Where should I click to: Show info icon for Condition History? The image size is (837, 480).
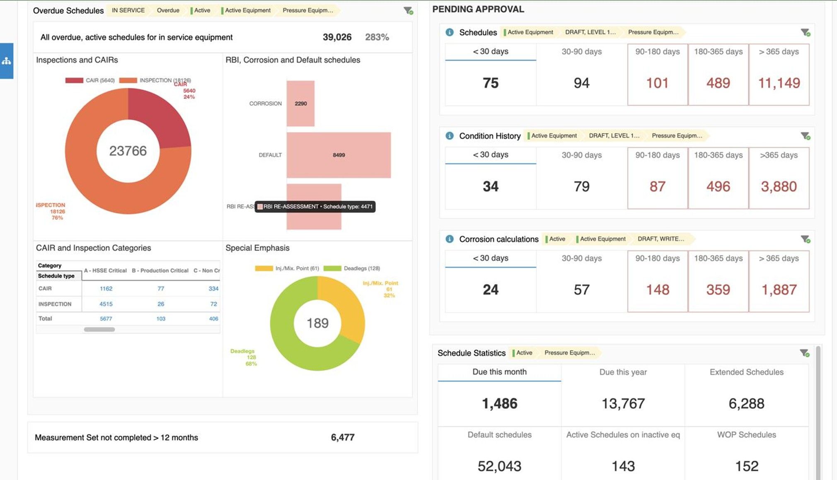(450, 136)
